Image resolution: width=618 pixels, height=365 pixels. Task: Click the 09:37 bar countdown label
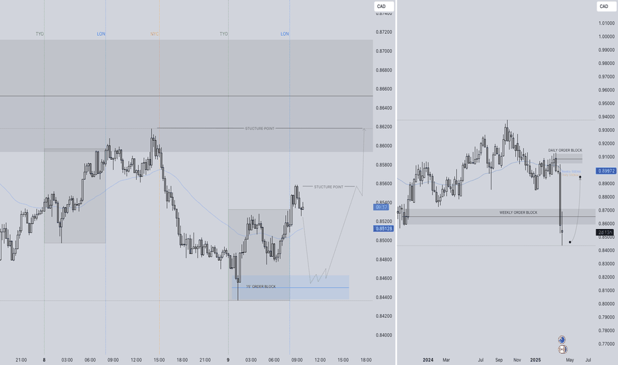tap(381, 207)
